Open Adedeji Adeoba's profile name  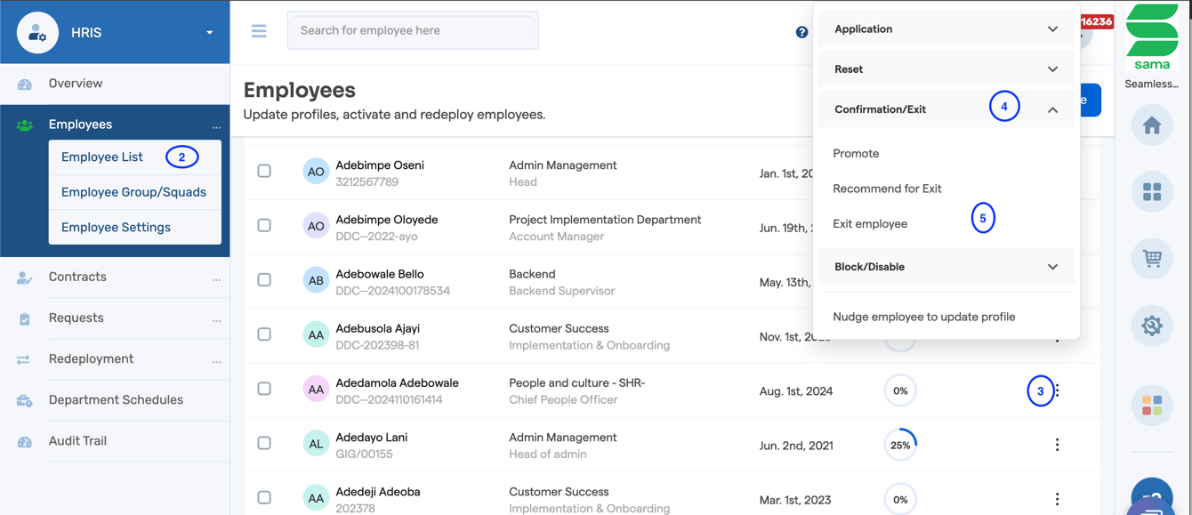(x=377, y=492)
